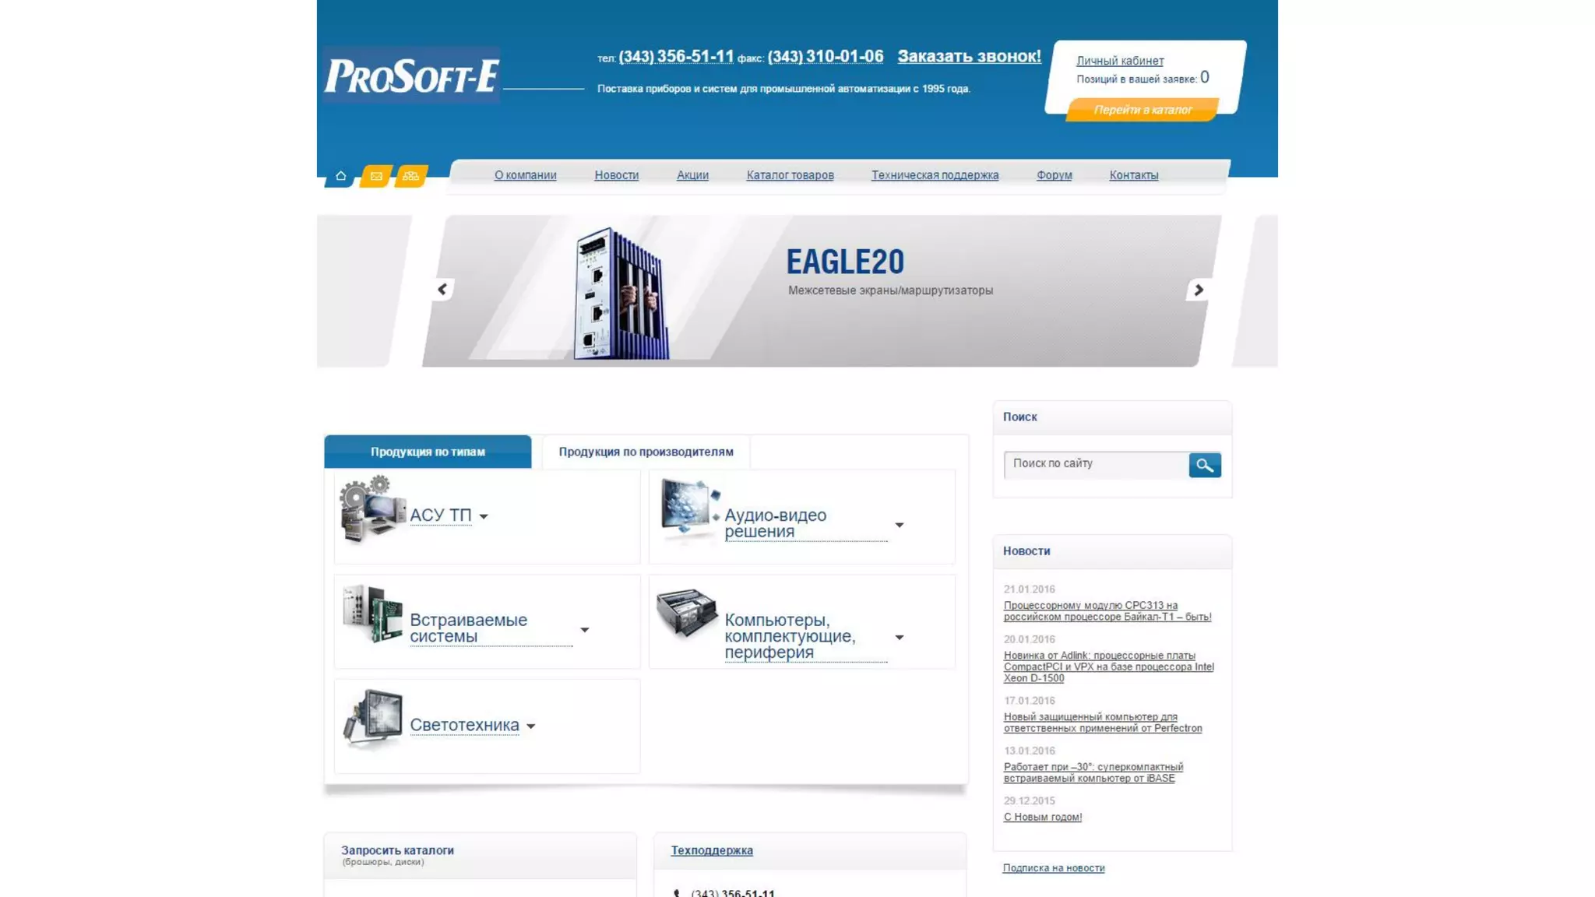
Task: Click the home icon in navigation bar
Action: pos(340,176)
